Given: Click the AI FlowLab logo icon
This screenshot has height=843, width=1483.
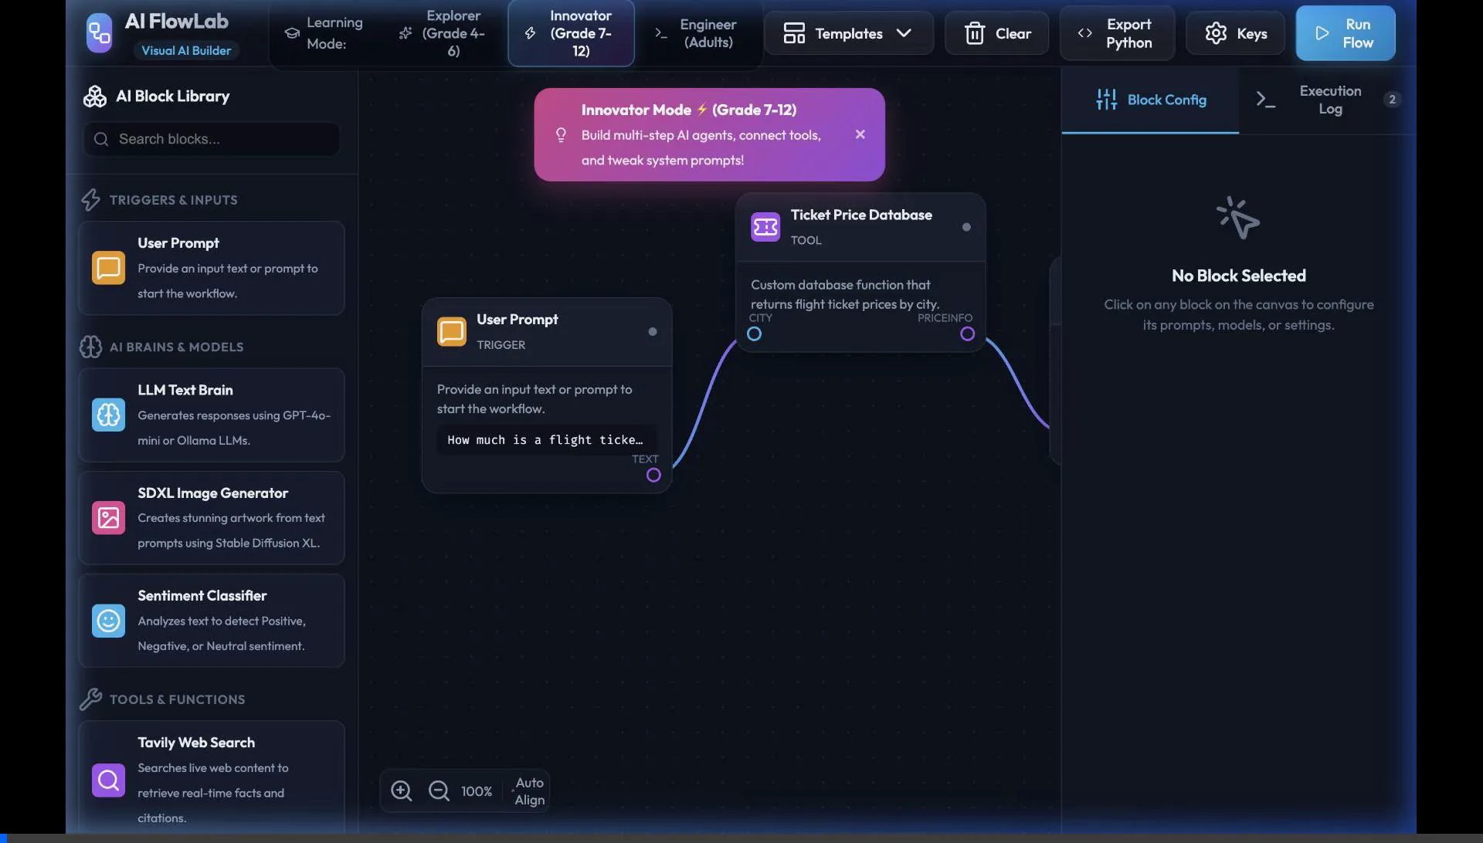Looking at the screenshot, I should 99,33.
